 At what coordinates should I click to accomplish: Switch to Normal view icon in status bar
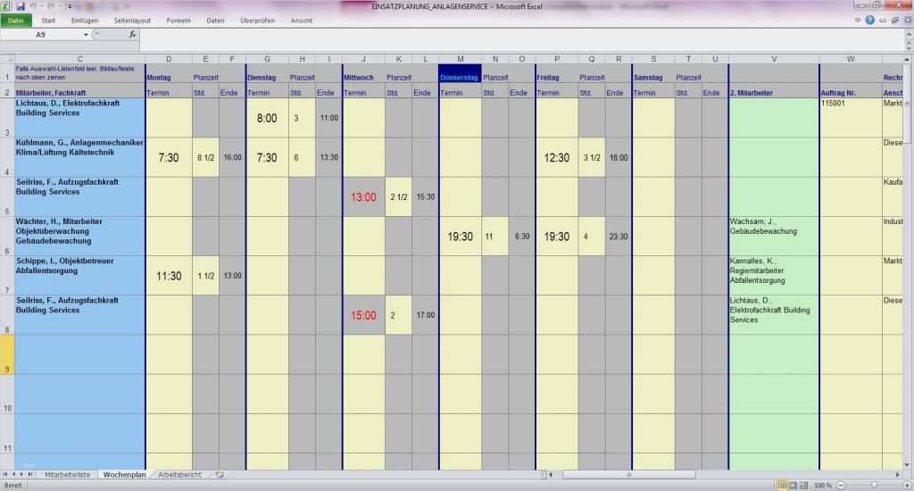[781, 485]
